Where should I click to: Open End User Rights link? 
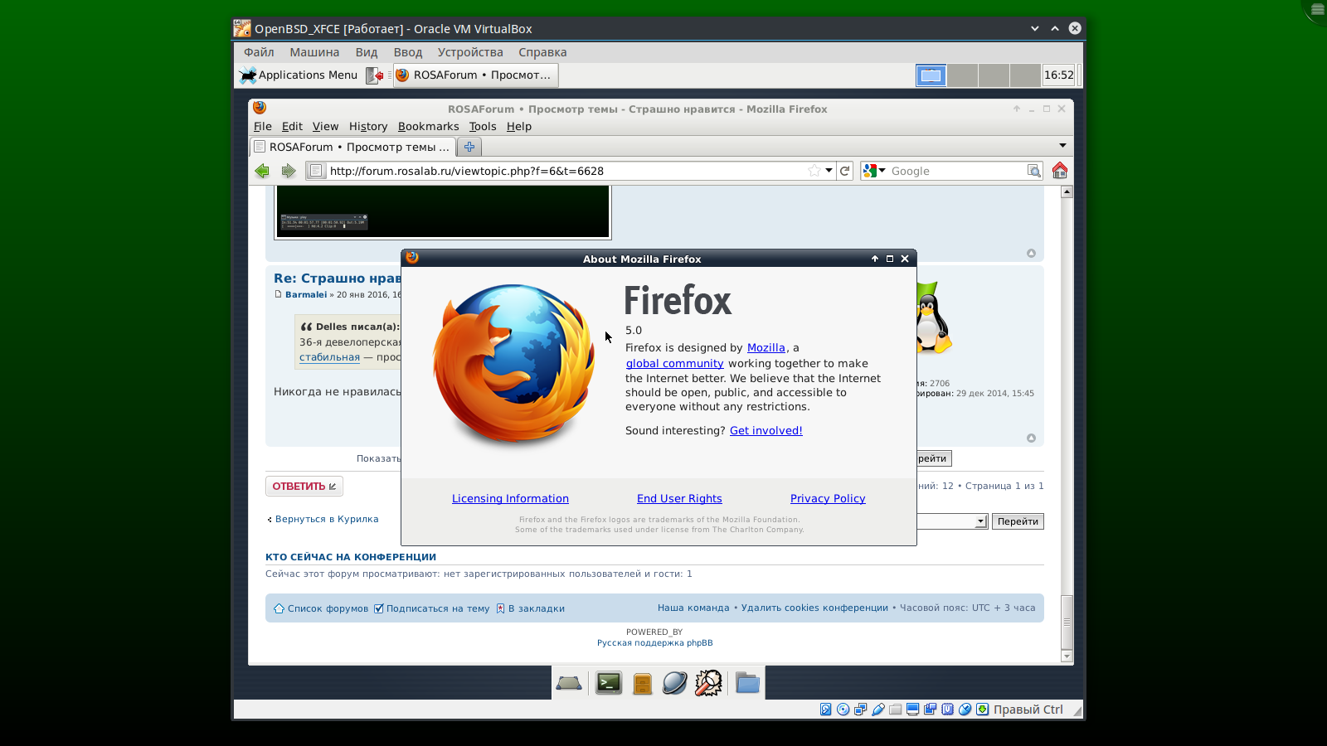(679, 499)
